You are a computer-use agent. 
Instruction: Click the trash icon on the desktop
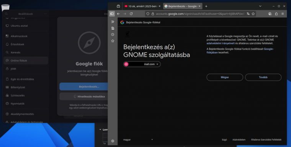tap(5, 7)
